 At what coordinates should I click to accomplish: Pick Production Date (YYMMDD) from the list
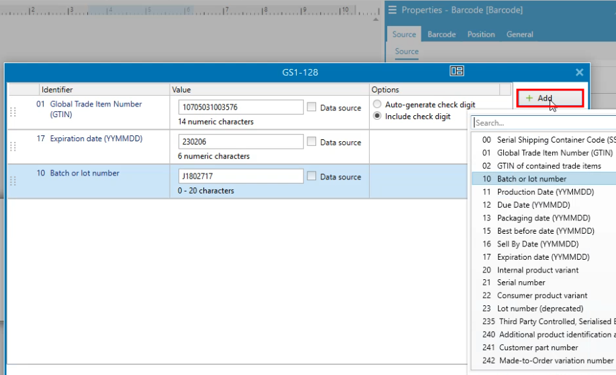point(545,192)
